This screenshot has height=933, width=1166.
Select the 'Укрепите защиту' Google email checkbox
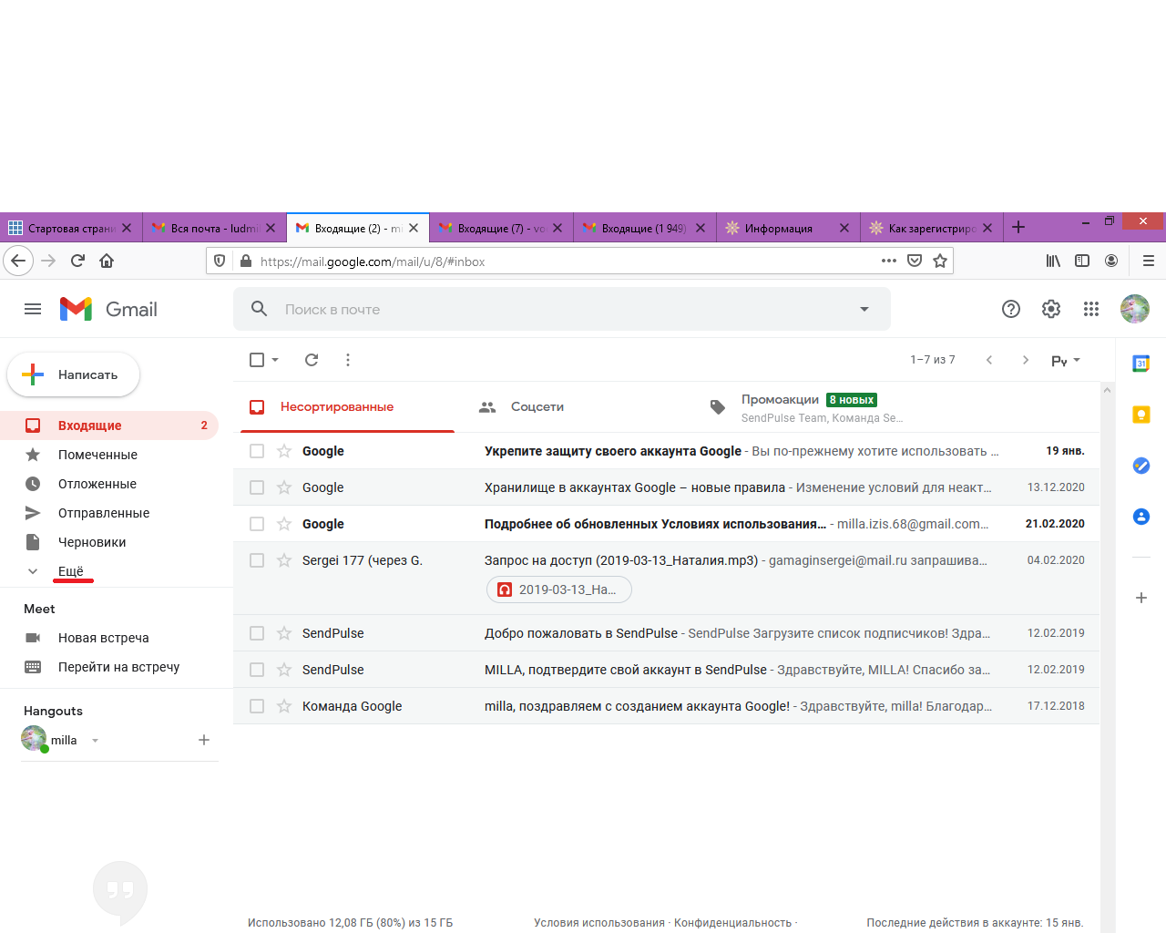[x=257, y=451]
